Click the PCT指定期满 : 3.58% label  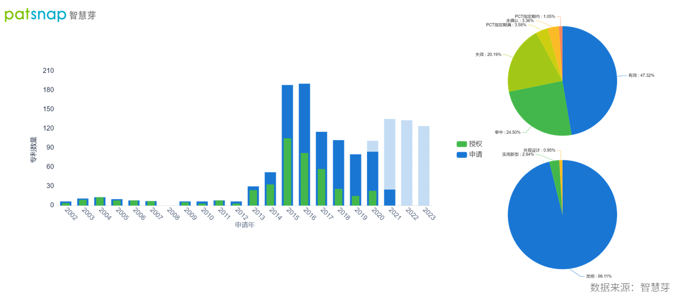tap(506, 25)
